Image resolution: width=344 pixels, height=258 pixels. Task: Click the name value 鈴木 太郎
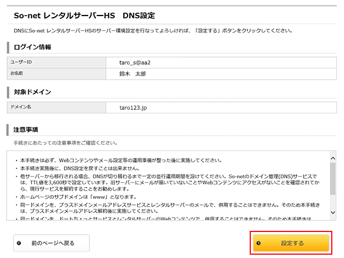[x=132, y=73]
